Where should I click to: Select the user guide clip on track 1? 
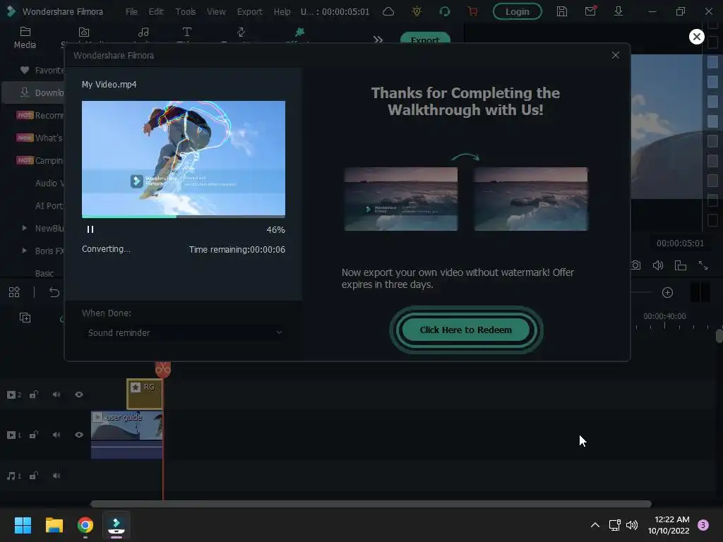[127, 435]
